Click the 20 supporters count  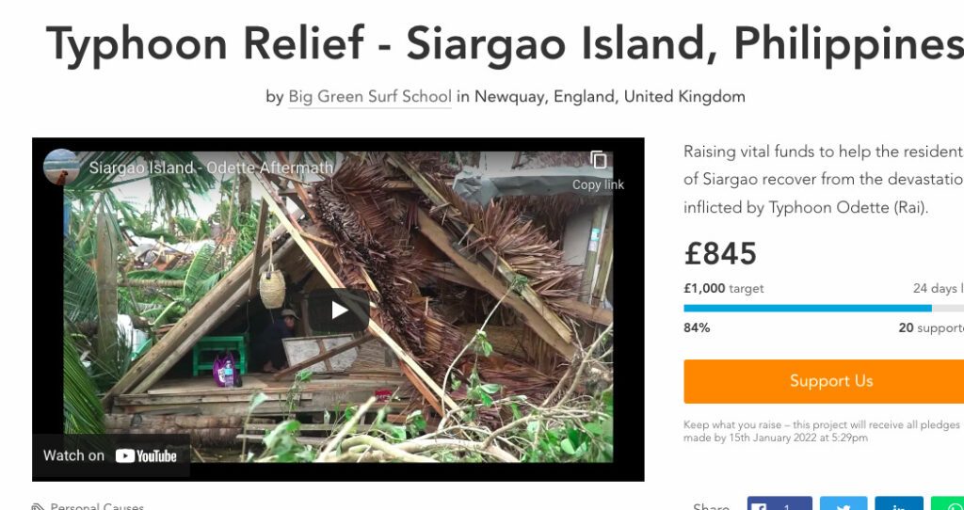click(931, 328)
